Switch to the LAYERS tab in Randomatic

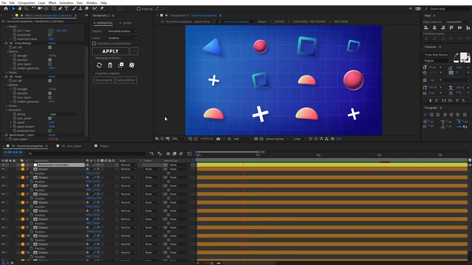(126, 23)
